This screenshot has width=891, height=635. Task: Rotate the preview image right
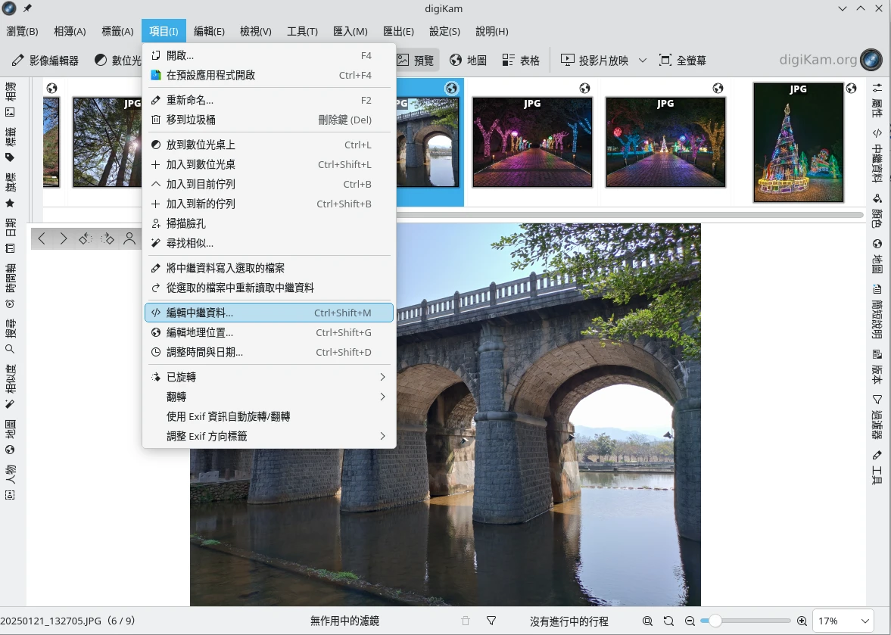pyautogui.click(x=107, y=239)
